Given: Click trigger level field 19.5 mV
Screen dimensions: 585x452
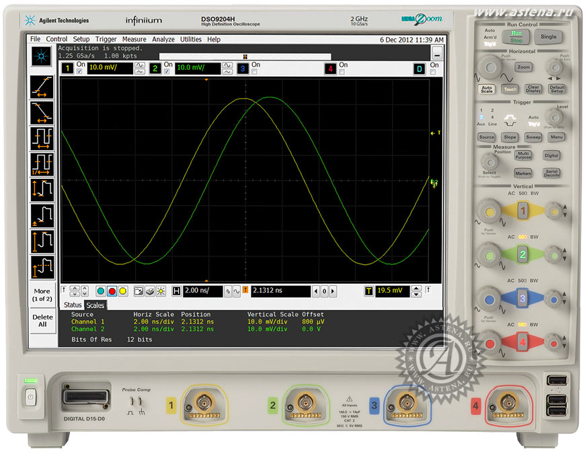Looking at the screenshot, I should point(392,291).
